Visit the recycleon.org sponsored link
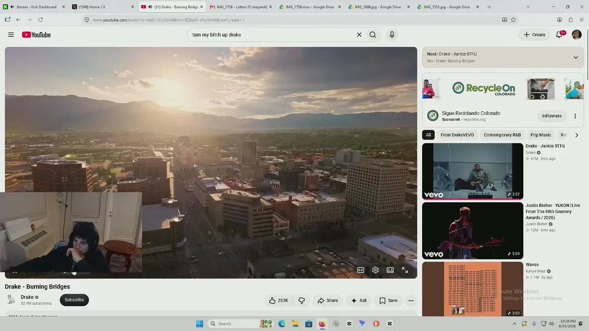 pyautogui.click(x=474, y=120)
